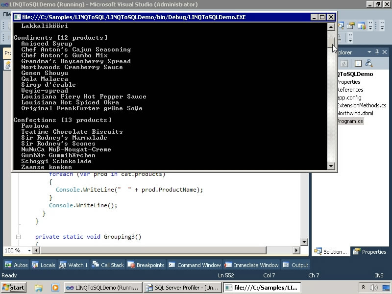The width and height of the screenshot is (392, 294).
Task: Switch to the Properties bottom tab
Action: (369, 252)
